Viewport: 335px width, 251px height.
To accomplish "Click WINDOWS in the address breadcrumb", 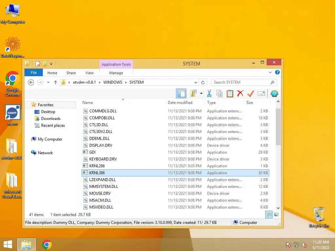I will pyautogui.click(x=113, y=82).
